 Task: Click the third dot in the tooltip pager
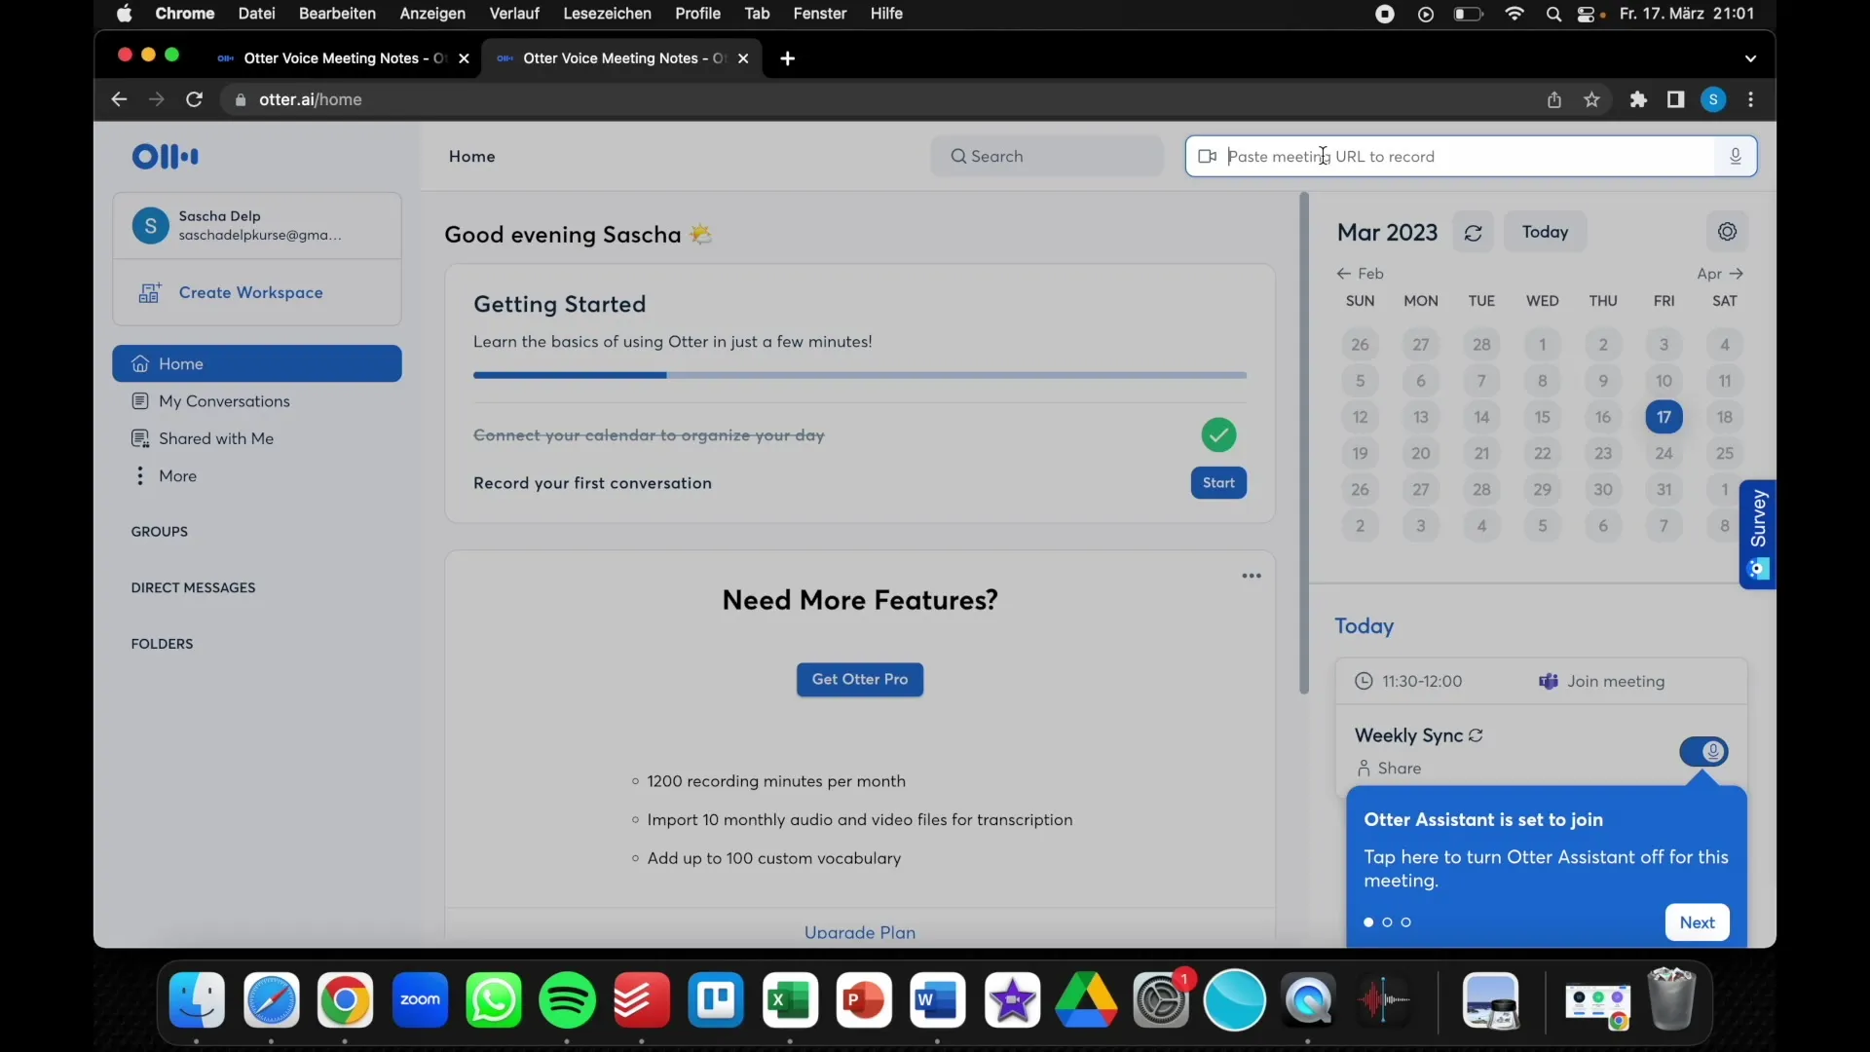pyautogui.click(x=1405, y=922)
